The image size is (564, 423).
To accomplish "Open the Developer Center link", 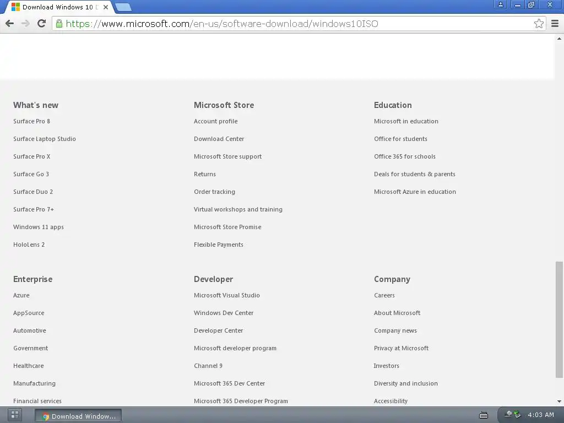I will [219, 330].
